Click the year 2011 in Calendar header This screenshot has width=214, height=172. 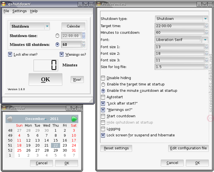(x=54, y=119)
